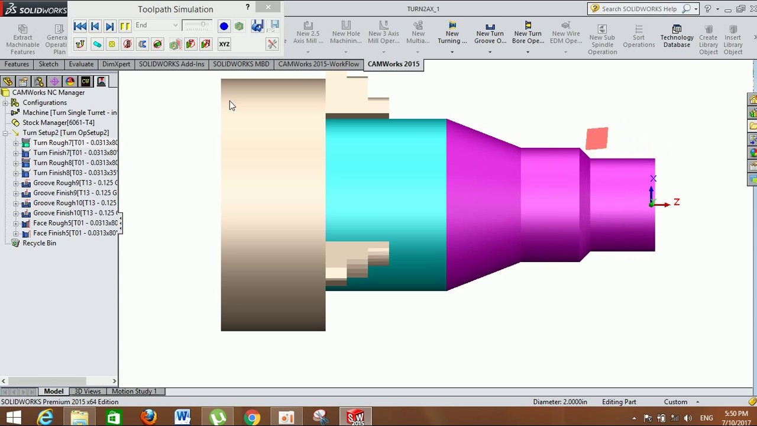Toggle the cyan cylinder stock display
The height and width of the screenshot is (426, 757).
pos(96,44)
